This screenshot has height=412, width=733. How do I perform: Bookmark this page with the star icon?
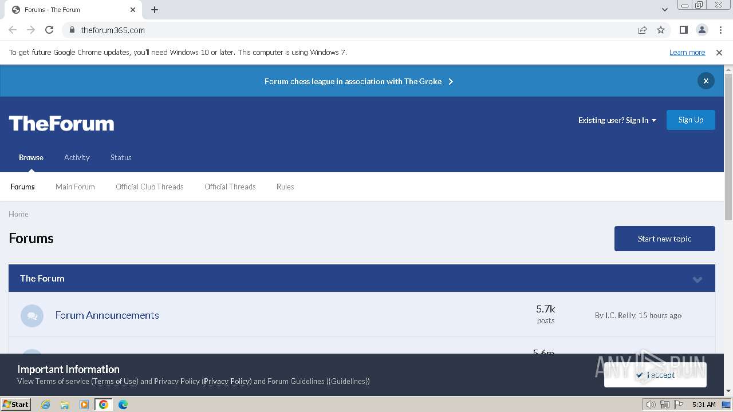point(661,30)
